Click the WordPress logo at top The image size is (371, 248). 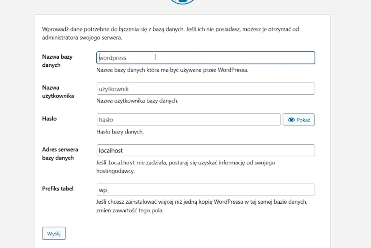coord(182,2)
